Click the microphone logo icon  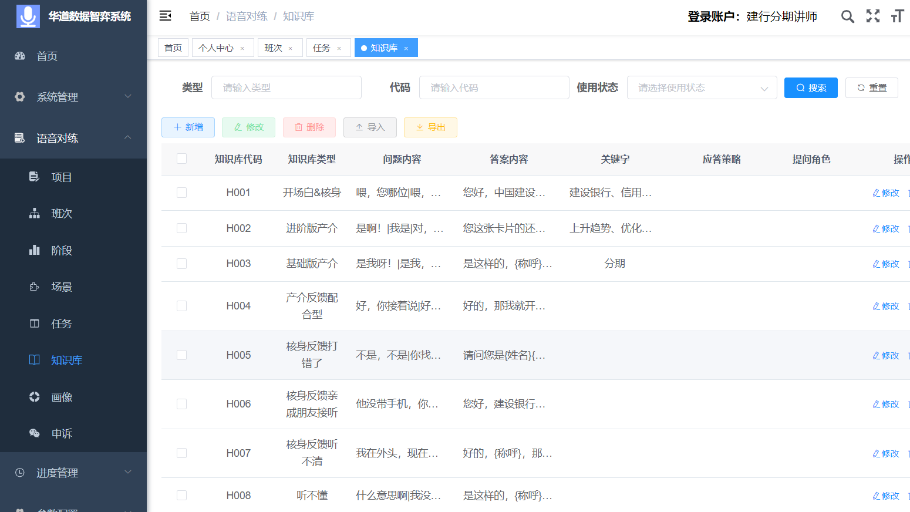pyautogui.click(x=28, y=16)
